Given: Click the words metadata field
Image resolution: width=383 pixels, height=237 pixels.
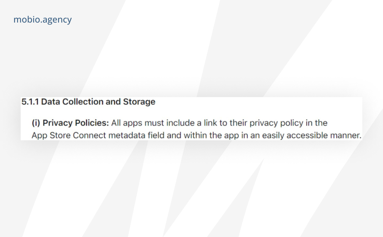Looking at the screenshot, I should (136, 135).
